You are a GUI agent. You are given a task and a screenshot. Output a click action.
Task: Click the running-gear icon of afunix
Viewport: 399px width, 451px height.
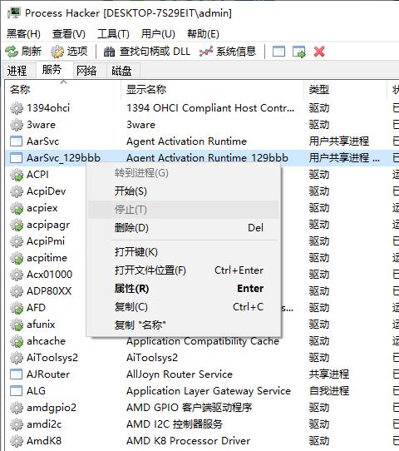17,325
